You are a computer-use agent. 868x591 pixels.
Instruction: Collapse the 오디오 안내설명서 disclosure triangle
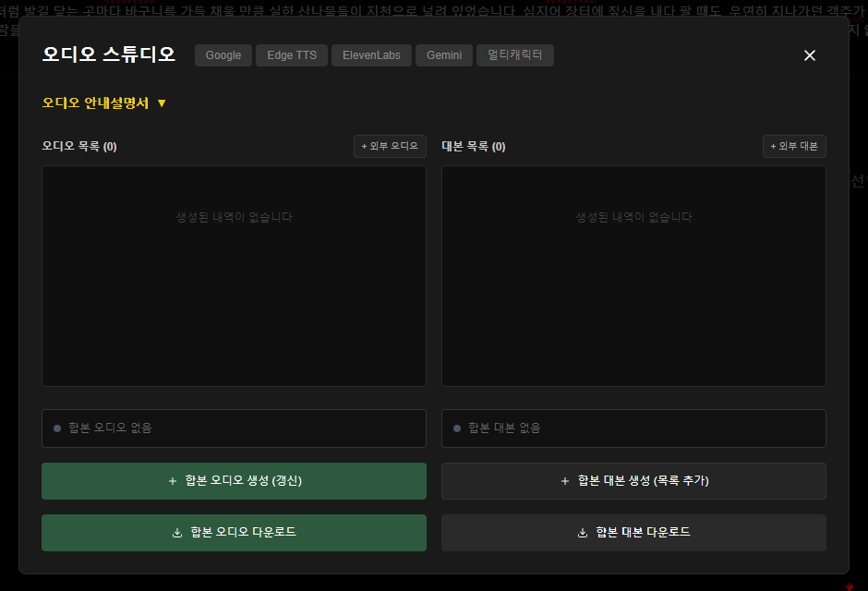coord(163,103)
